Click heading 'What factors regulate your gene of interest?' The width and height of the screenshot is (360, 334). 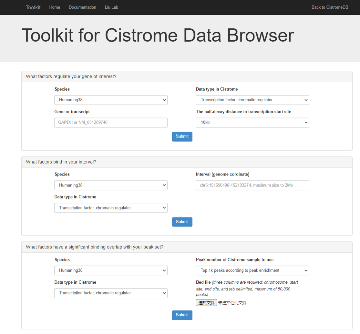71,77
